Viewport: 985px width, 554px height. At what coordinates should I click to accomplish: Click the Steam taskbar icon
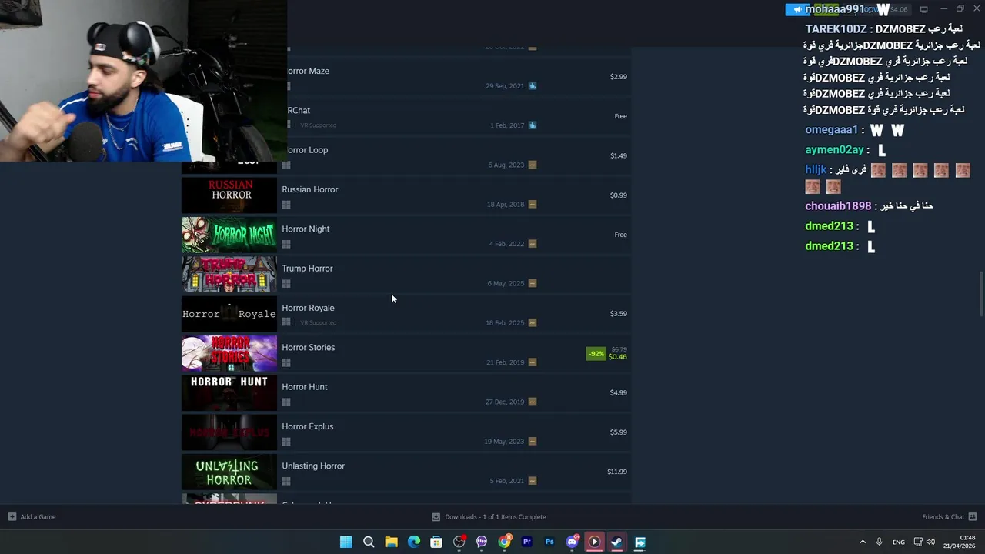617,542
